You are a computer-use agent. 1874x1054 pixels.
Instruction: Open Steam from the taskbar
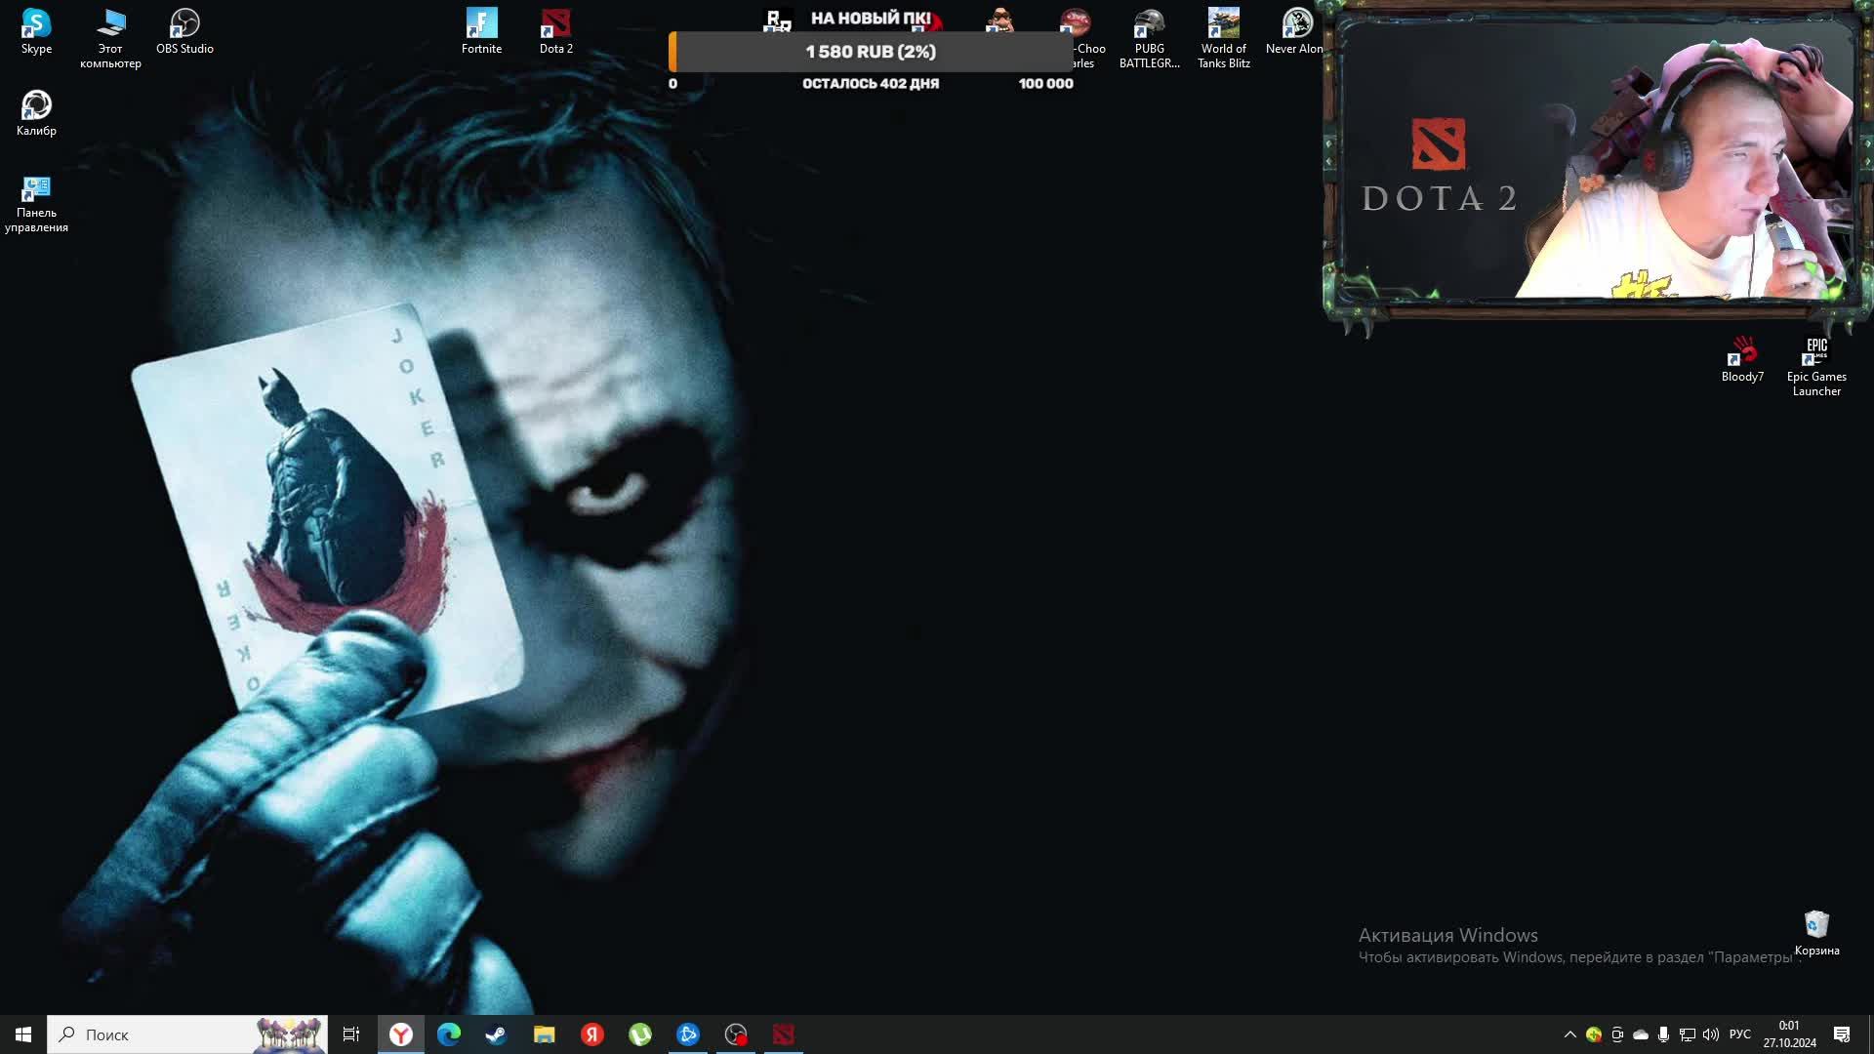(496, 1034)
